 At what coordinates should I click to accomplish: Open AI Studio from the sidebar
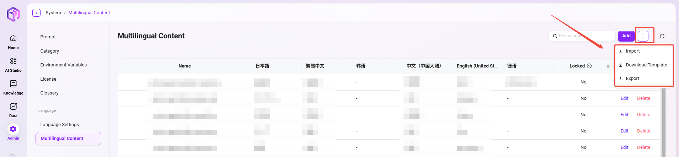(13, 64)
